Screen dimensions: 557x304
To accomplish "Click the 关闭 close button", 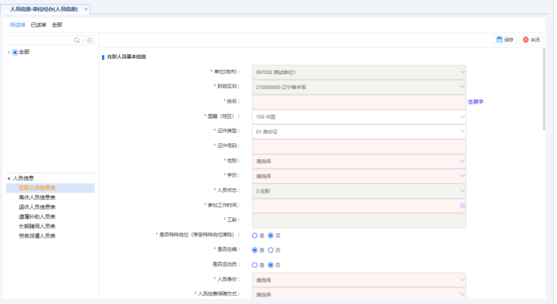I will [531, 40].
